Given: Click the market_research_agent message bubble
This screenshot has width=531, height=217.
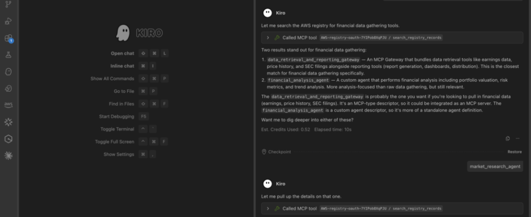Looking at the screenshot, I should pos(495,167).
